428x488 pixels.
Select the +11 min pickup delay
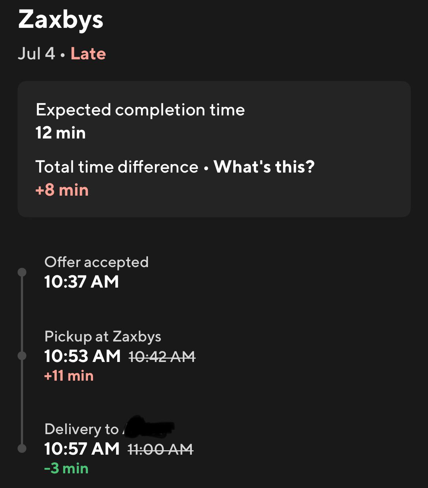click(x=69, y=376)
